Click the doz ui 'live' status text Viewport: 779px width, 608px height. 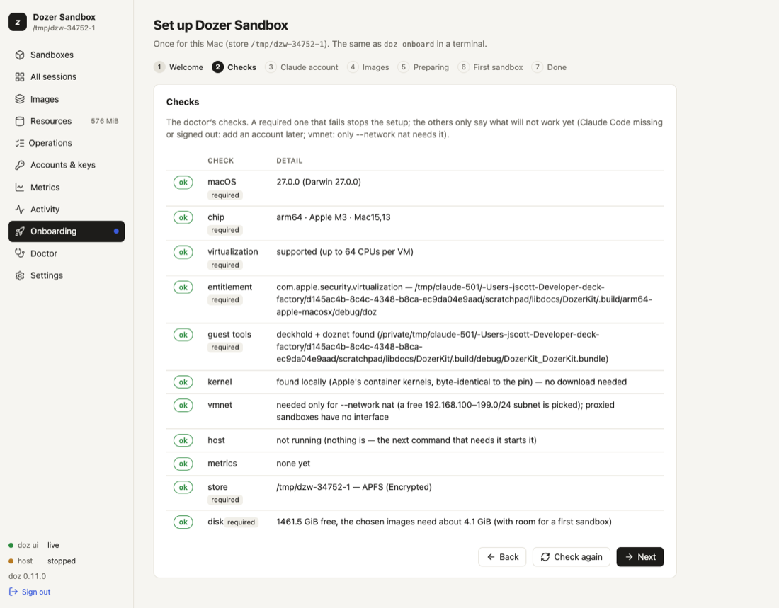(x=53, y=545)
